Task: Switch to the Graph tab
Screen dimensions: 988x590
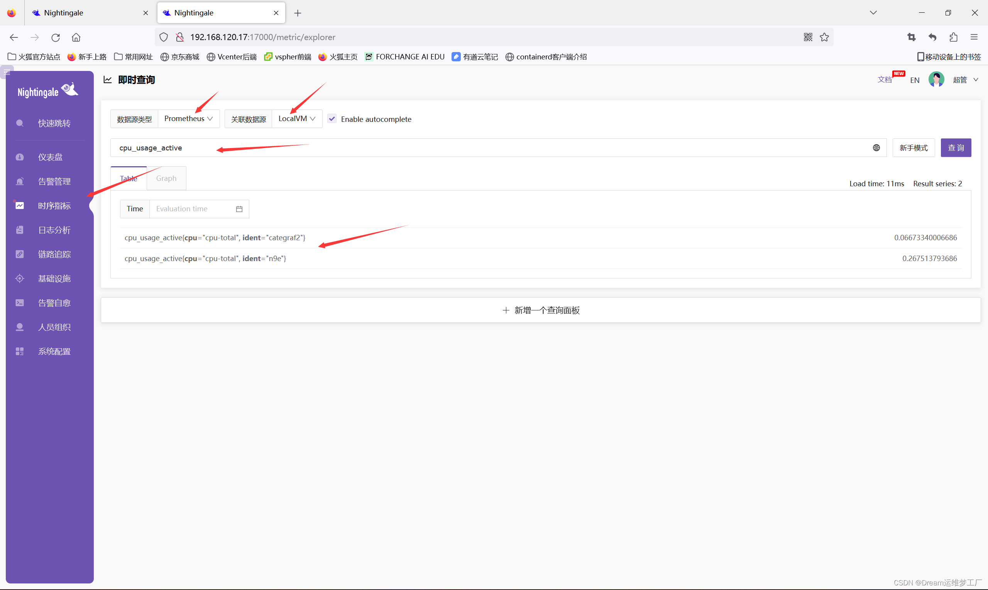Action: (166, 179)
